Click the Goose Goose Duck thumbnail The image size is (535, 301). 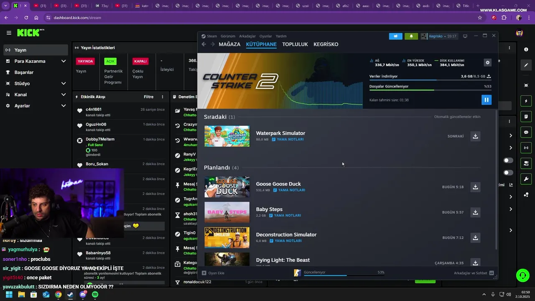[227, 187]
